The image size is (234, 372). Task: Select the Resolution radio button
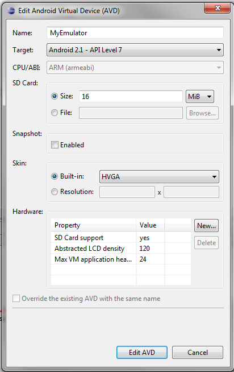(55, 192)
